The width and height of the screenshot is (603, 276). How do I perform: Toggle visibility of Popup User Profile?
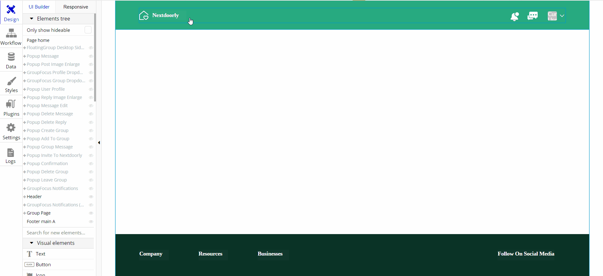click(91, 89)
